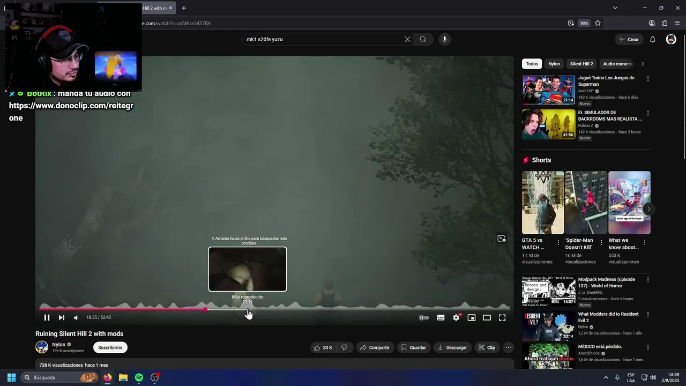Open the GTA 5 vs Watch short
686x386 pixels.
point(543,203)
